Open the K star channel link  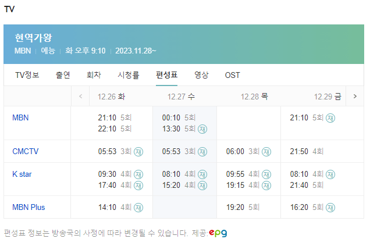click(x=22, y=174)
